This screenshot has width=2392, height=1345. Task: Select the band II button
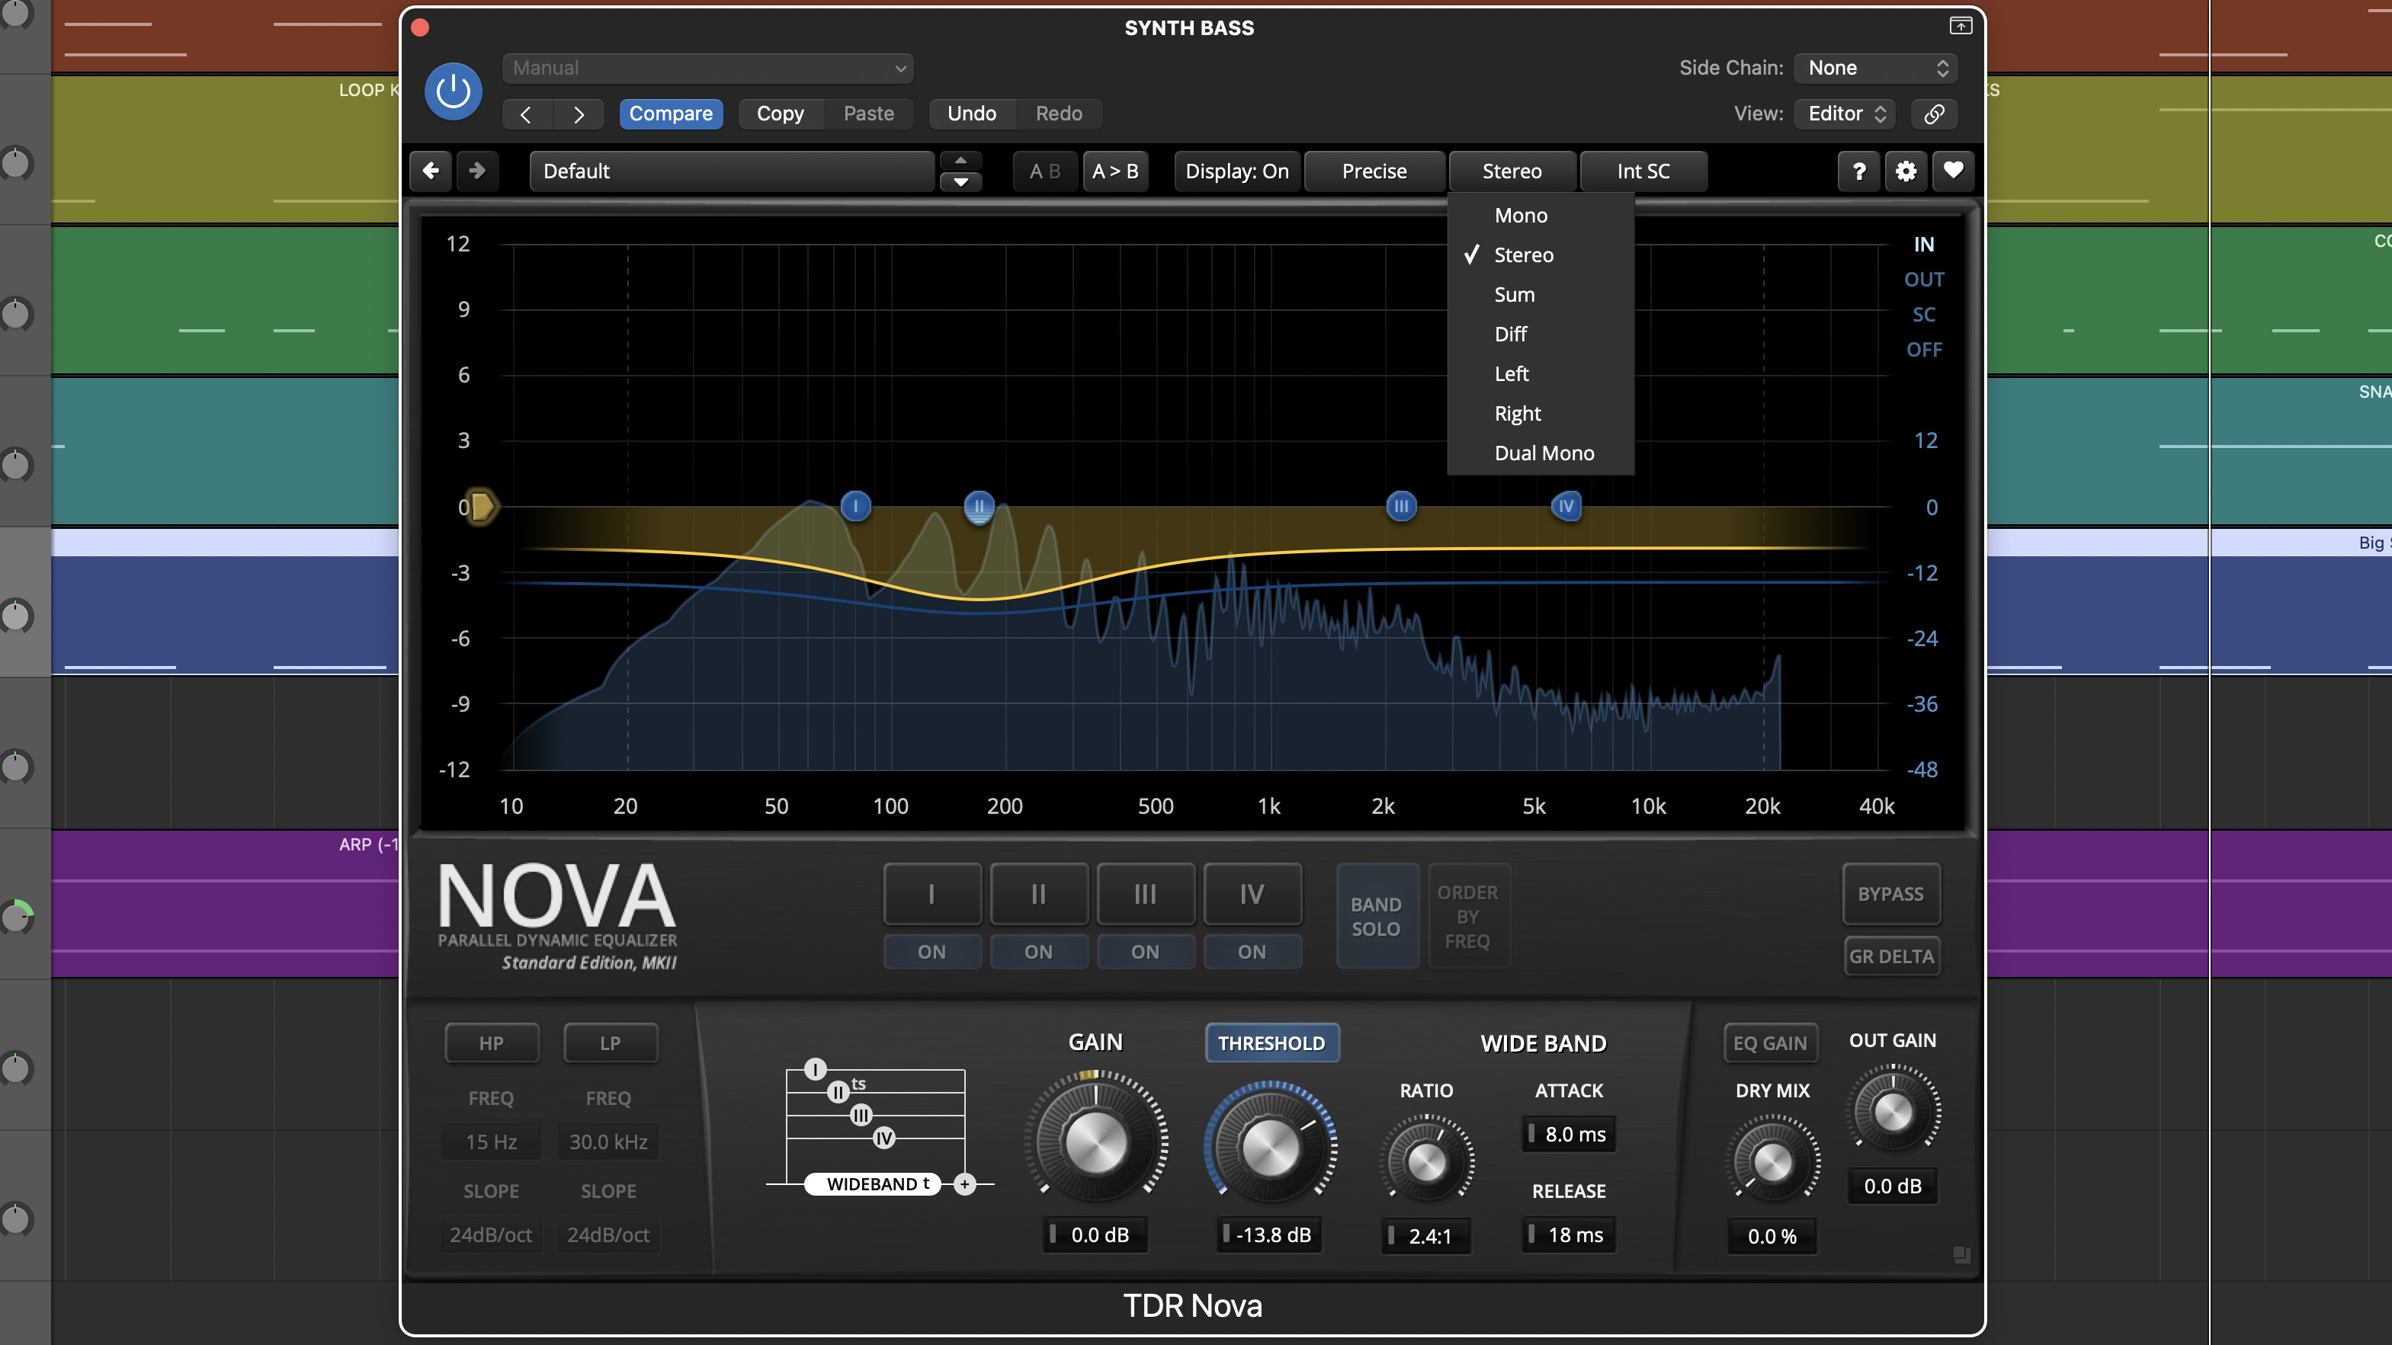(x=1038, y=894)
